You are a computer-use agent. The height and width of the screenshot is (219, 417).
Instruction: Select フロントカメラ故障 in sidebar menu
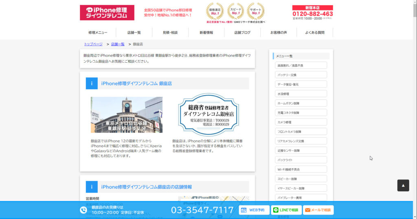[301, 131]
